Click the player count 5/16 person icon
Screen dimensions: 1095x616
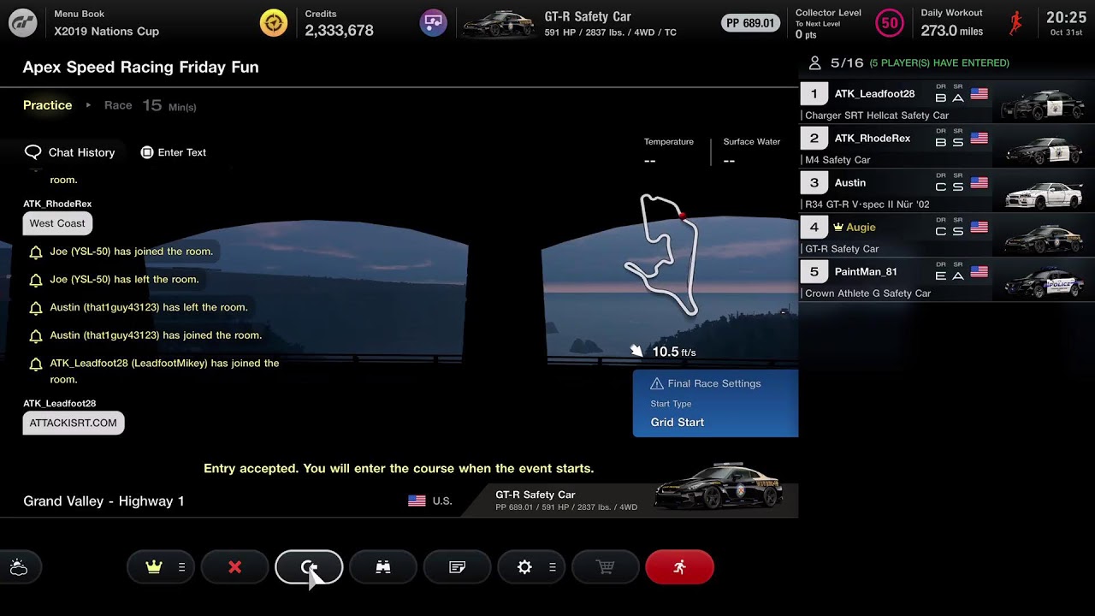point(814,62)
